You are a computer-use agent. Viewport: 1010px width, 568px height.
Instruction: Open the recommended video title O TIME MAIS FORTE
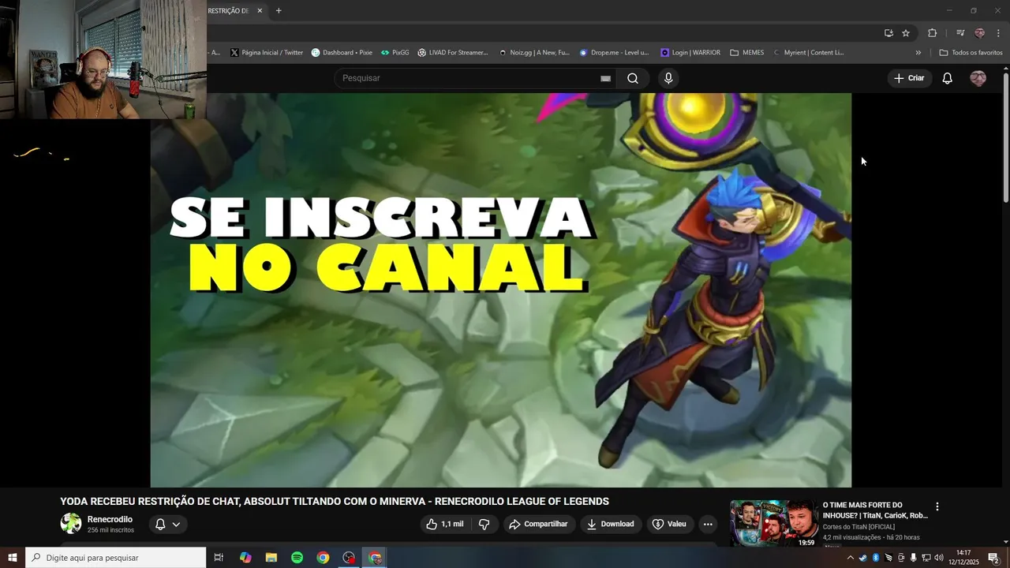875,510
